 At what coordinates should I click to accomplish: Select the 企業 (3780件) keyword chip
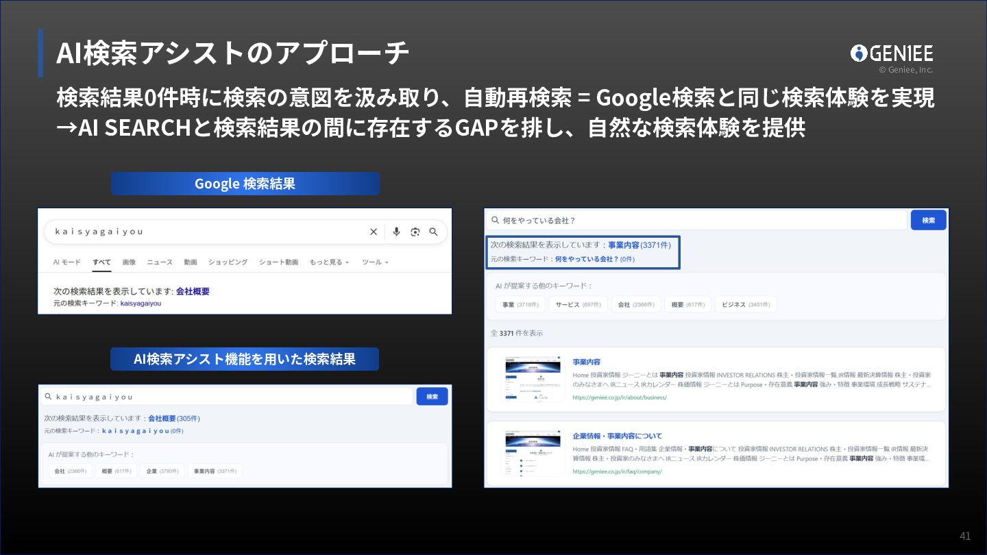[x=162, y=471]
